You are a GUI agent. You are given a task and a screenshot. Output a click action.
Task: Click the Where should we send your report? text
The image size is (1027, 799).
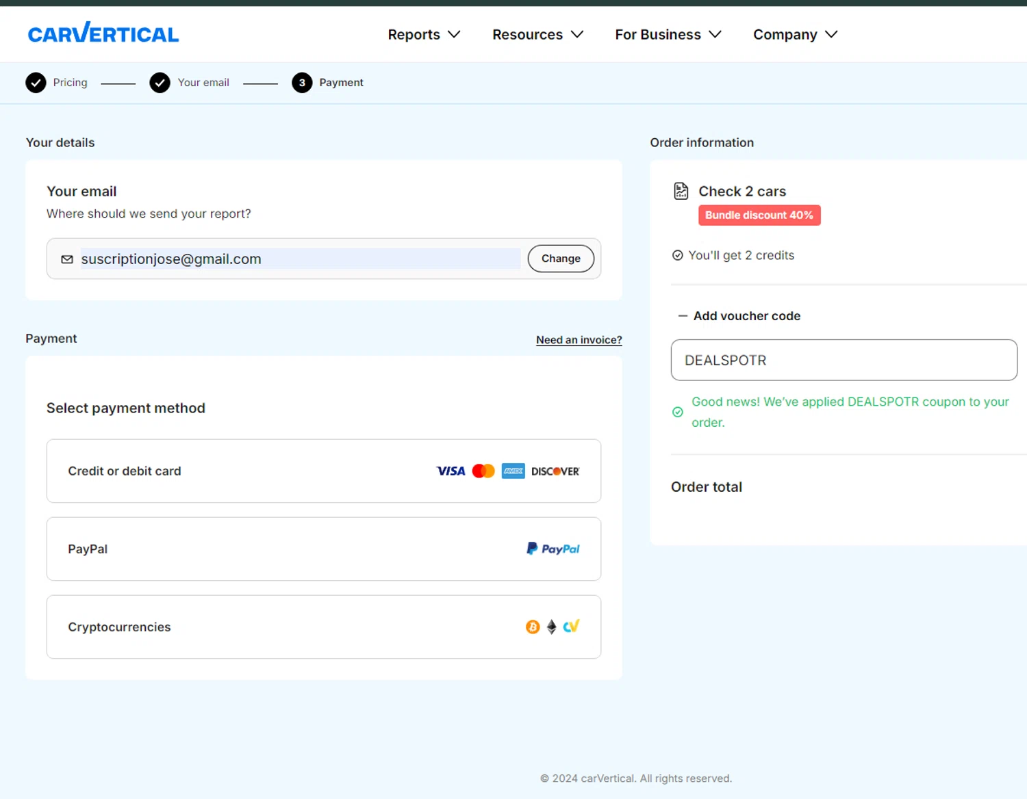[149, 214]
